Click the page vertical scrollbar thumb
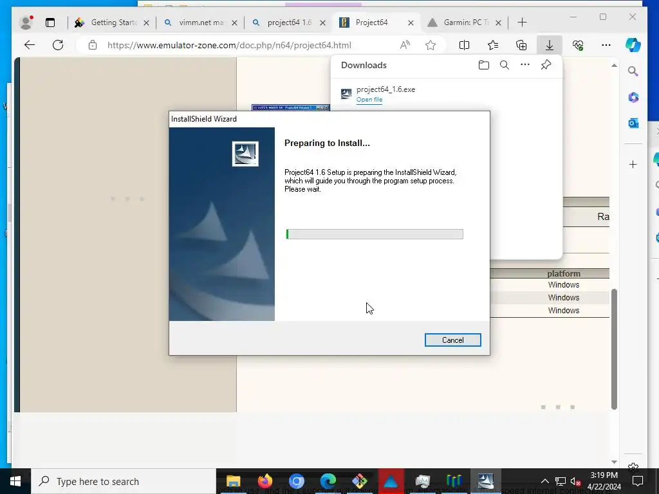This screenshot has width=659, height=494. (614, 349)
